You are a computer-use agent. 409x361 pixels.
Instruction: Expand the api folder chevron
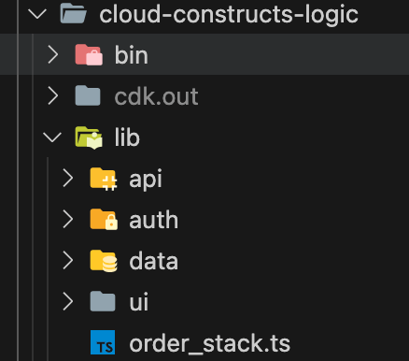tap(68, 179)
